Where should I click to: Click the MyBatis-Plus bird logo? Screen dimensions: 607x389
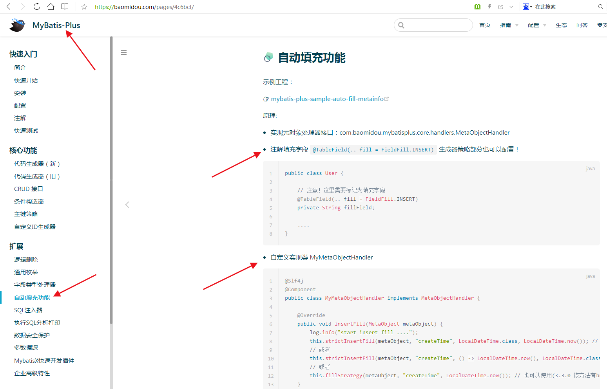coord(18,25)
